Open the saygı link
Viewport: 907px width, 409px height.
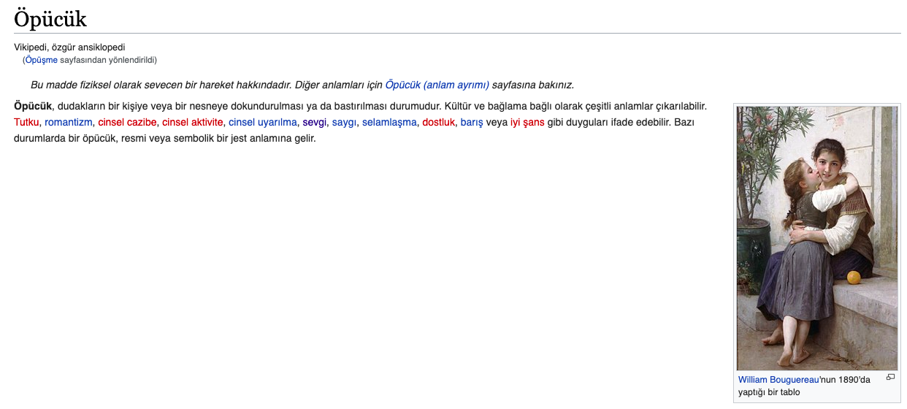(345, 122)
